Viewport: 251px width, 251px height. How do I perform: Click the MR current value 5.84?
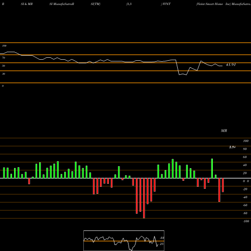point(232,147)
